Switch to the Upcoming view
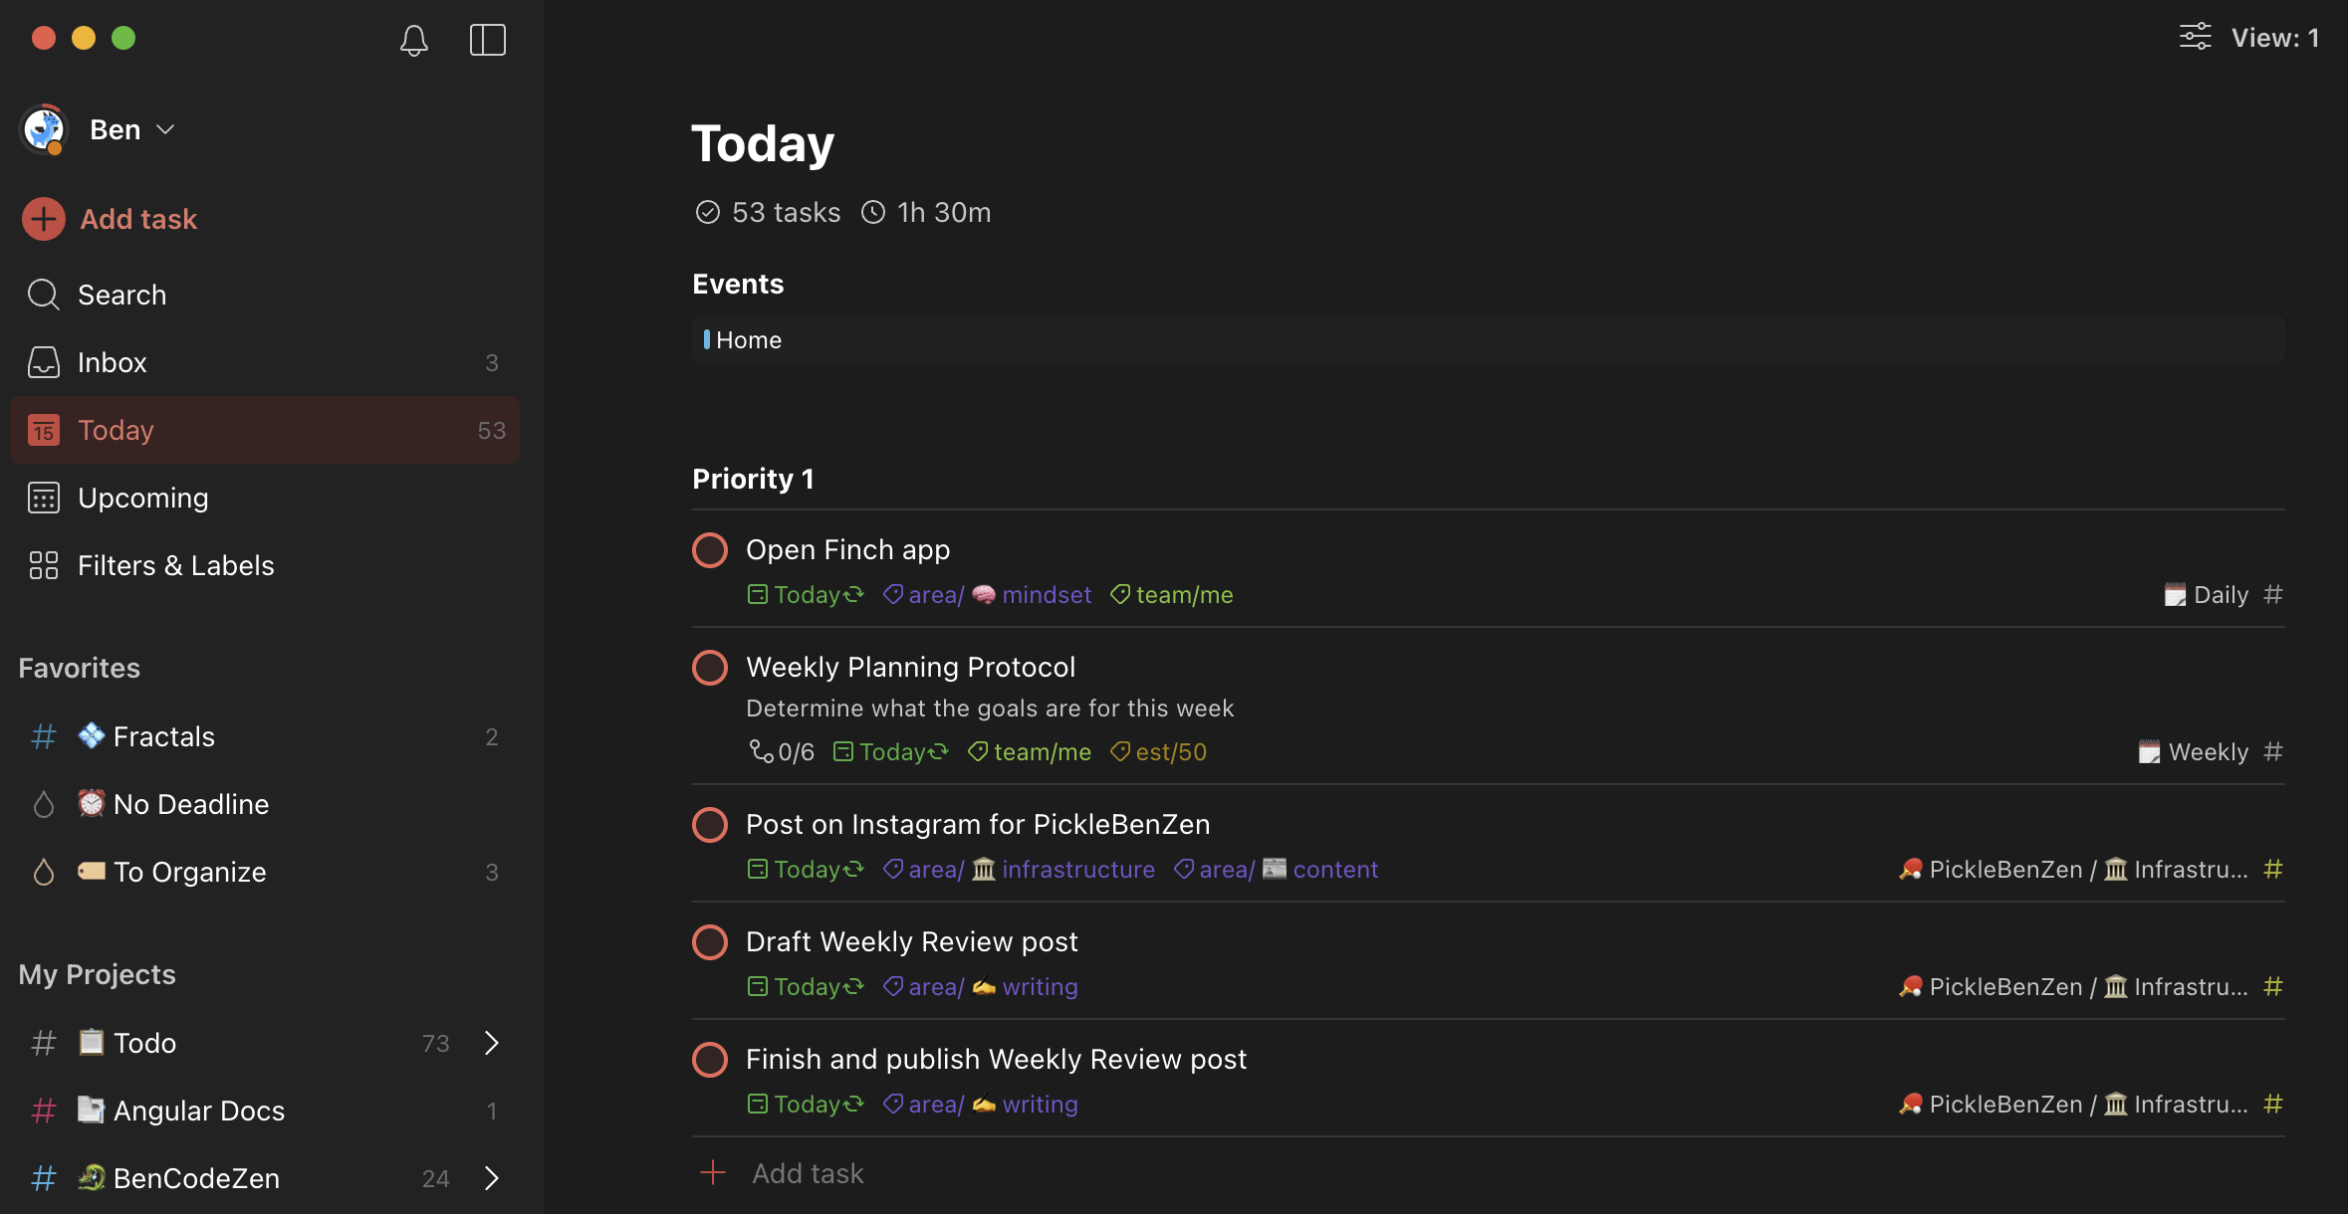The image size is (2348, 1214). coord(142,498)
